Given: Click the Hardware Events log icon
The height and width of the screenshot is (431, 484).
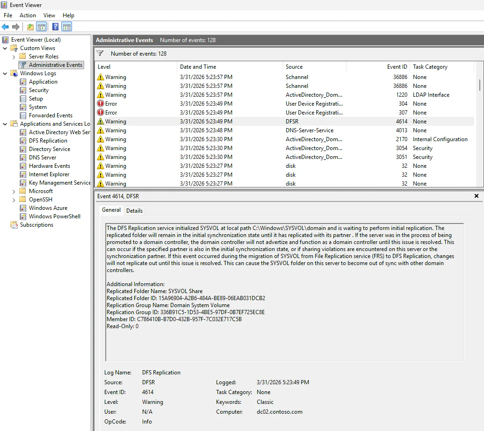Looking at the screenshot, I should click(23, 166).
